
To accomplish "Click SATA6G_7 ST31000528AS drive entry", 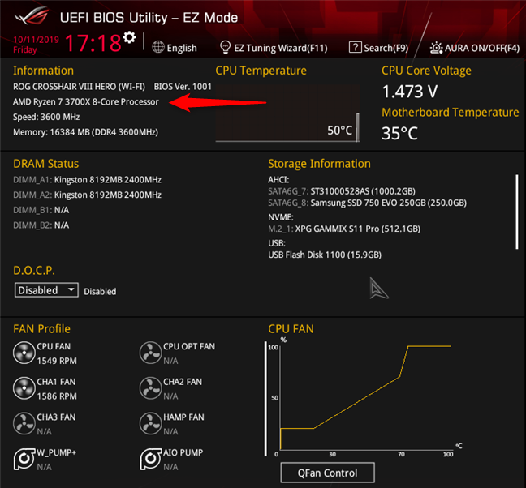I will 342,191.
